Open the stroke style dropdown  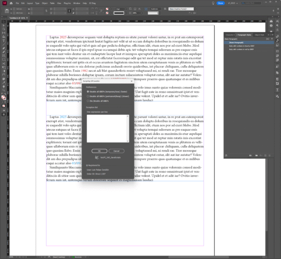point(126,13)
